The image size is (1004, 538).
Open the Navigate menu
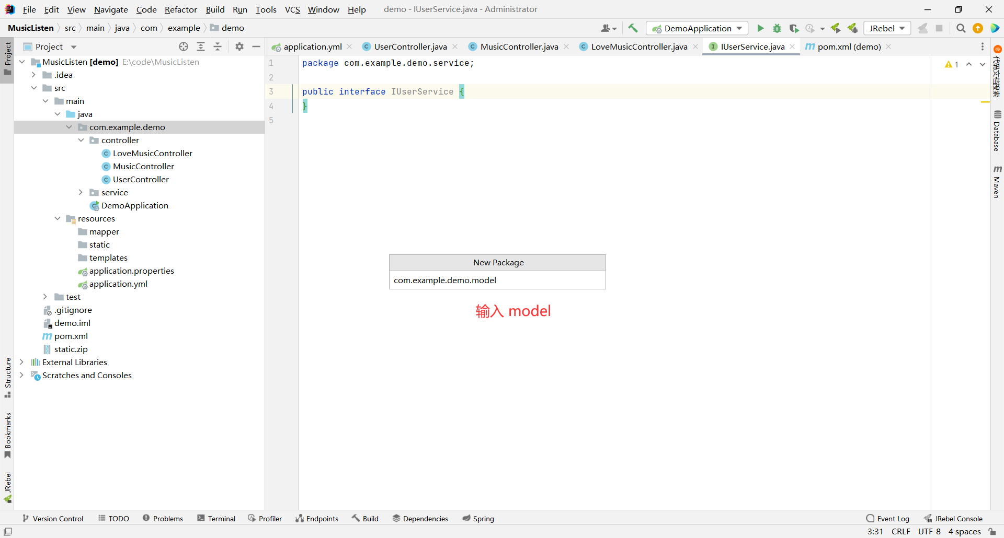pos(111,9)
